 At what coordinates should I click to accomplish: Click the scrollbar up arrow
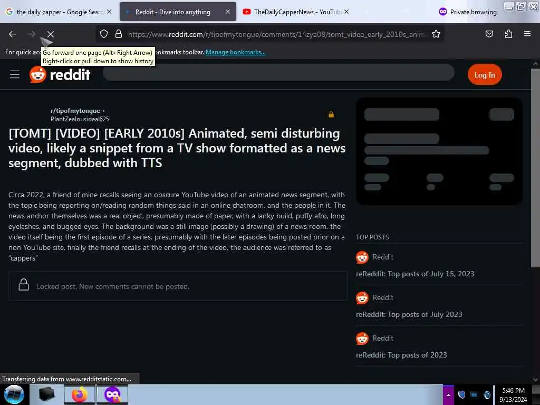tap(535, 64)
